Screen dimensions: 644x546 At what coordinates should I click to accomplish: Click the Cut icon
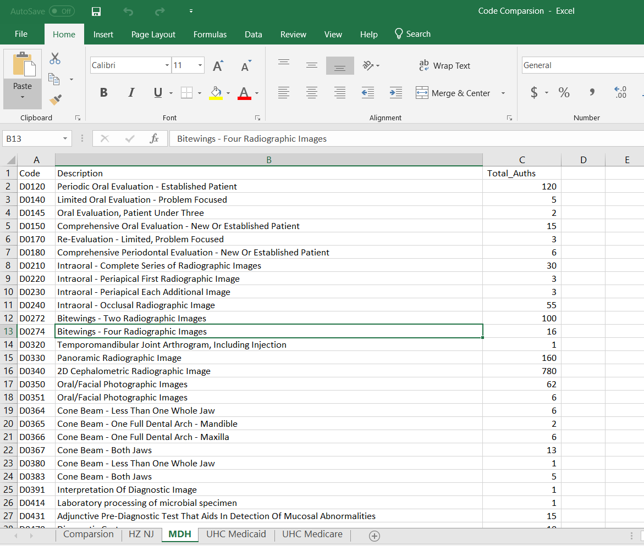55,58
